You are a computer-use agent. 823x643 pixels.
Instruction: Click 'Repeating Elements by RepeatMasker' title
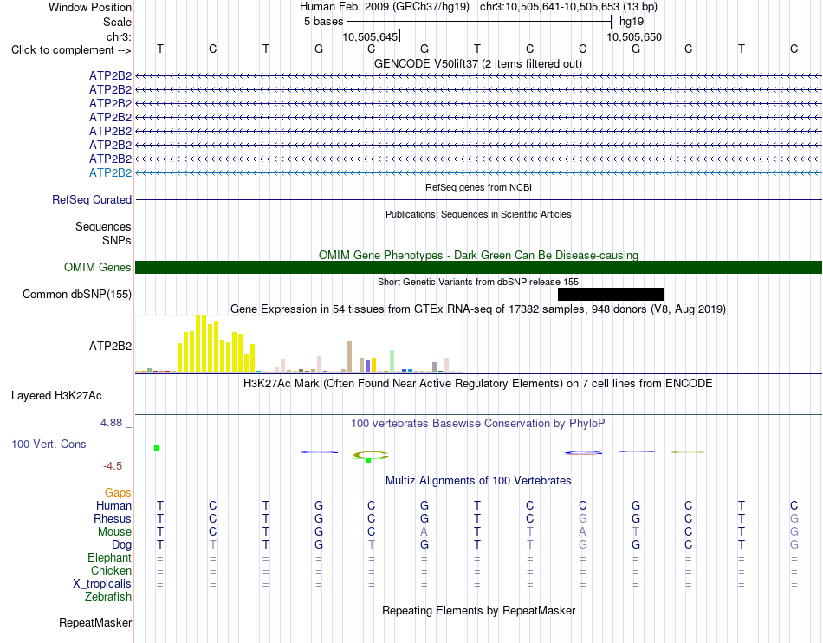478,610
